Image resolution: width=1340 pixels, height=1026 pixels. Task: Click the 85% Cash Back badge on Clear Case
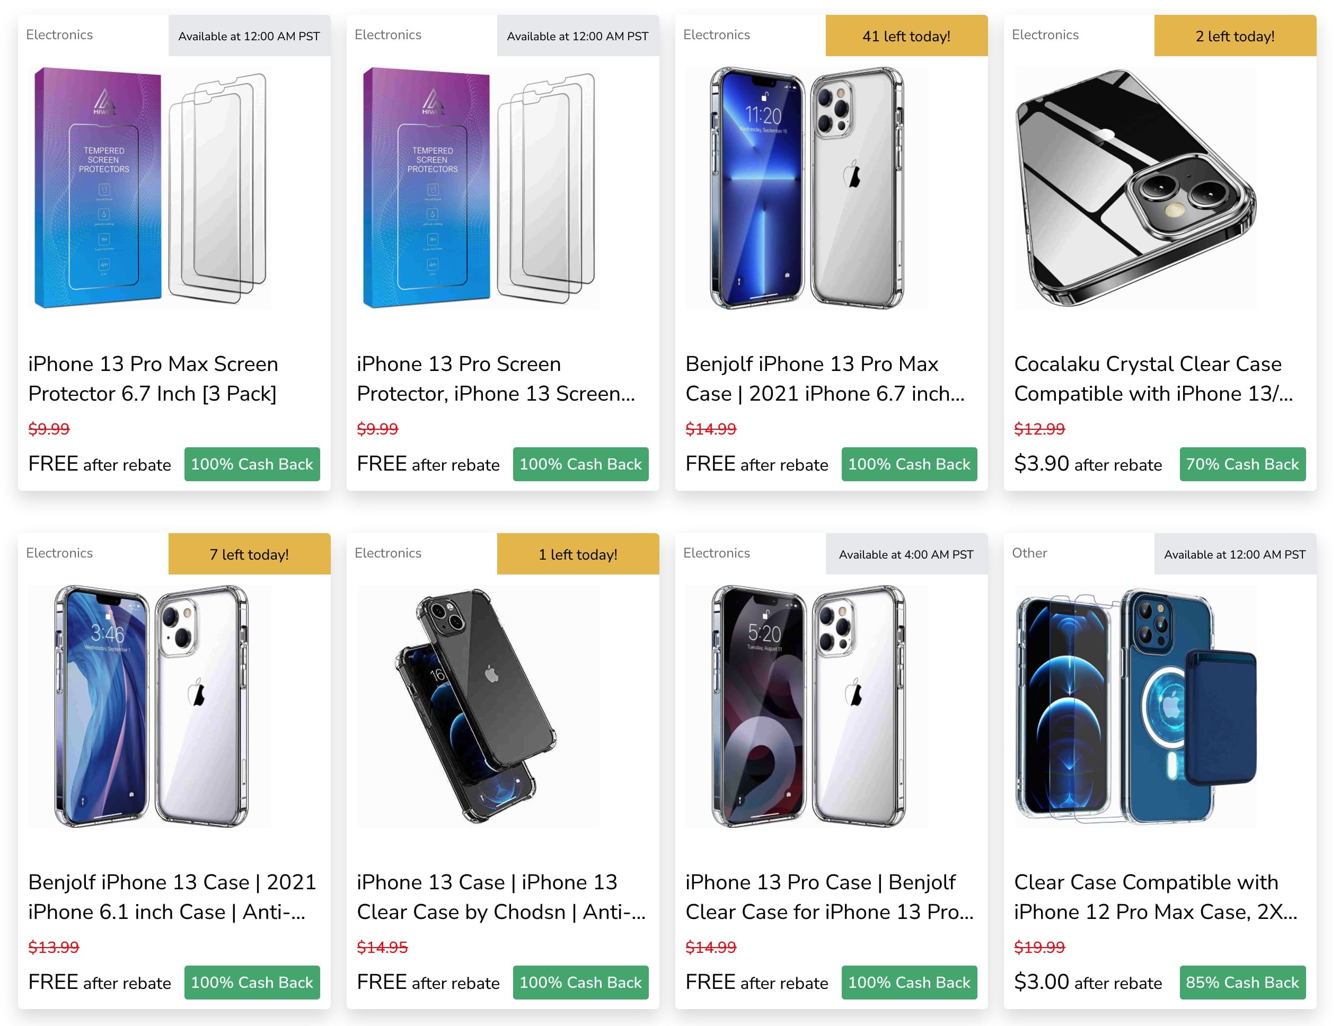pyautogui.click(x=1242, y=983)
